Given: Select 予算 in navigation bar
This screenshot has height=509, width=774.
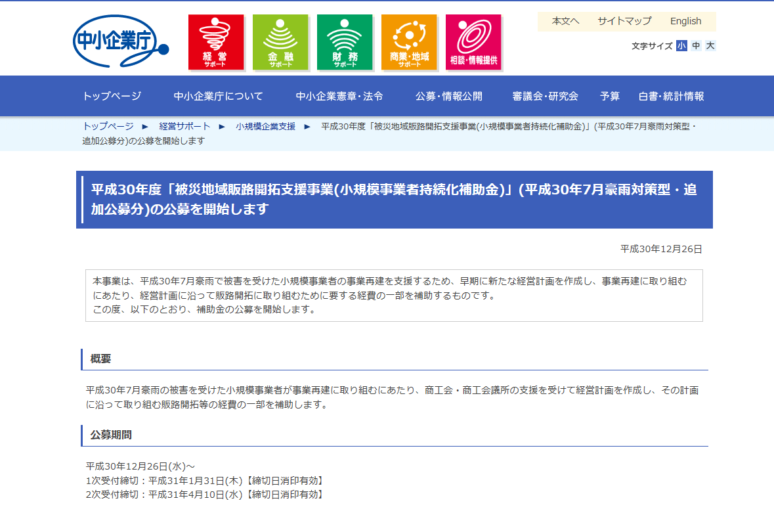Looking at the screenshot, I should pos(609,97).
